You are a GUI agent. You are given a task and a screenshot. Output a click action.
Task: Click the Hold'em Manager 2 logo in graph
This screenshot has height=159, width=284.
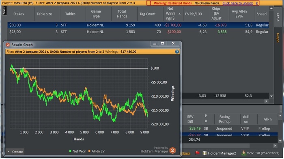coord(172,150)
